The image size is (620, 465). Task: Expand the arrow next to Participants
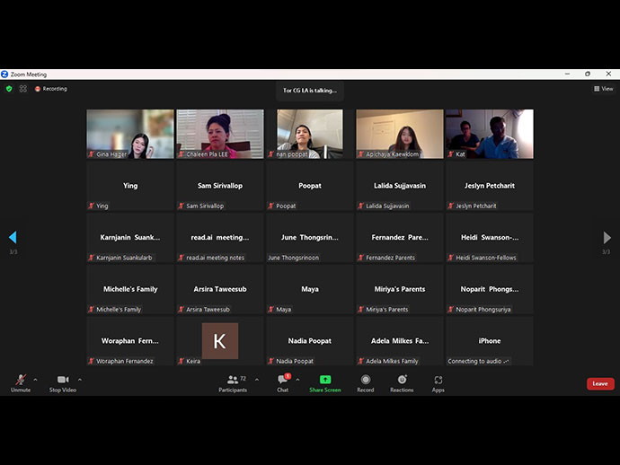point(256,379)
